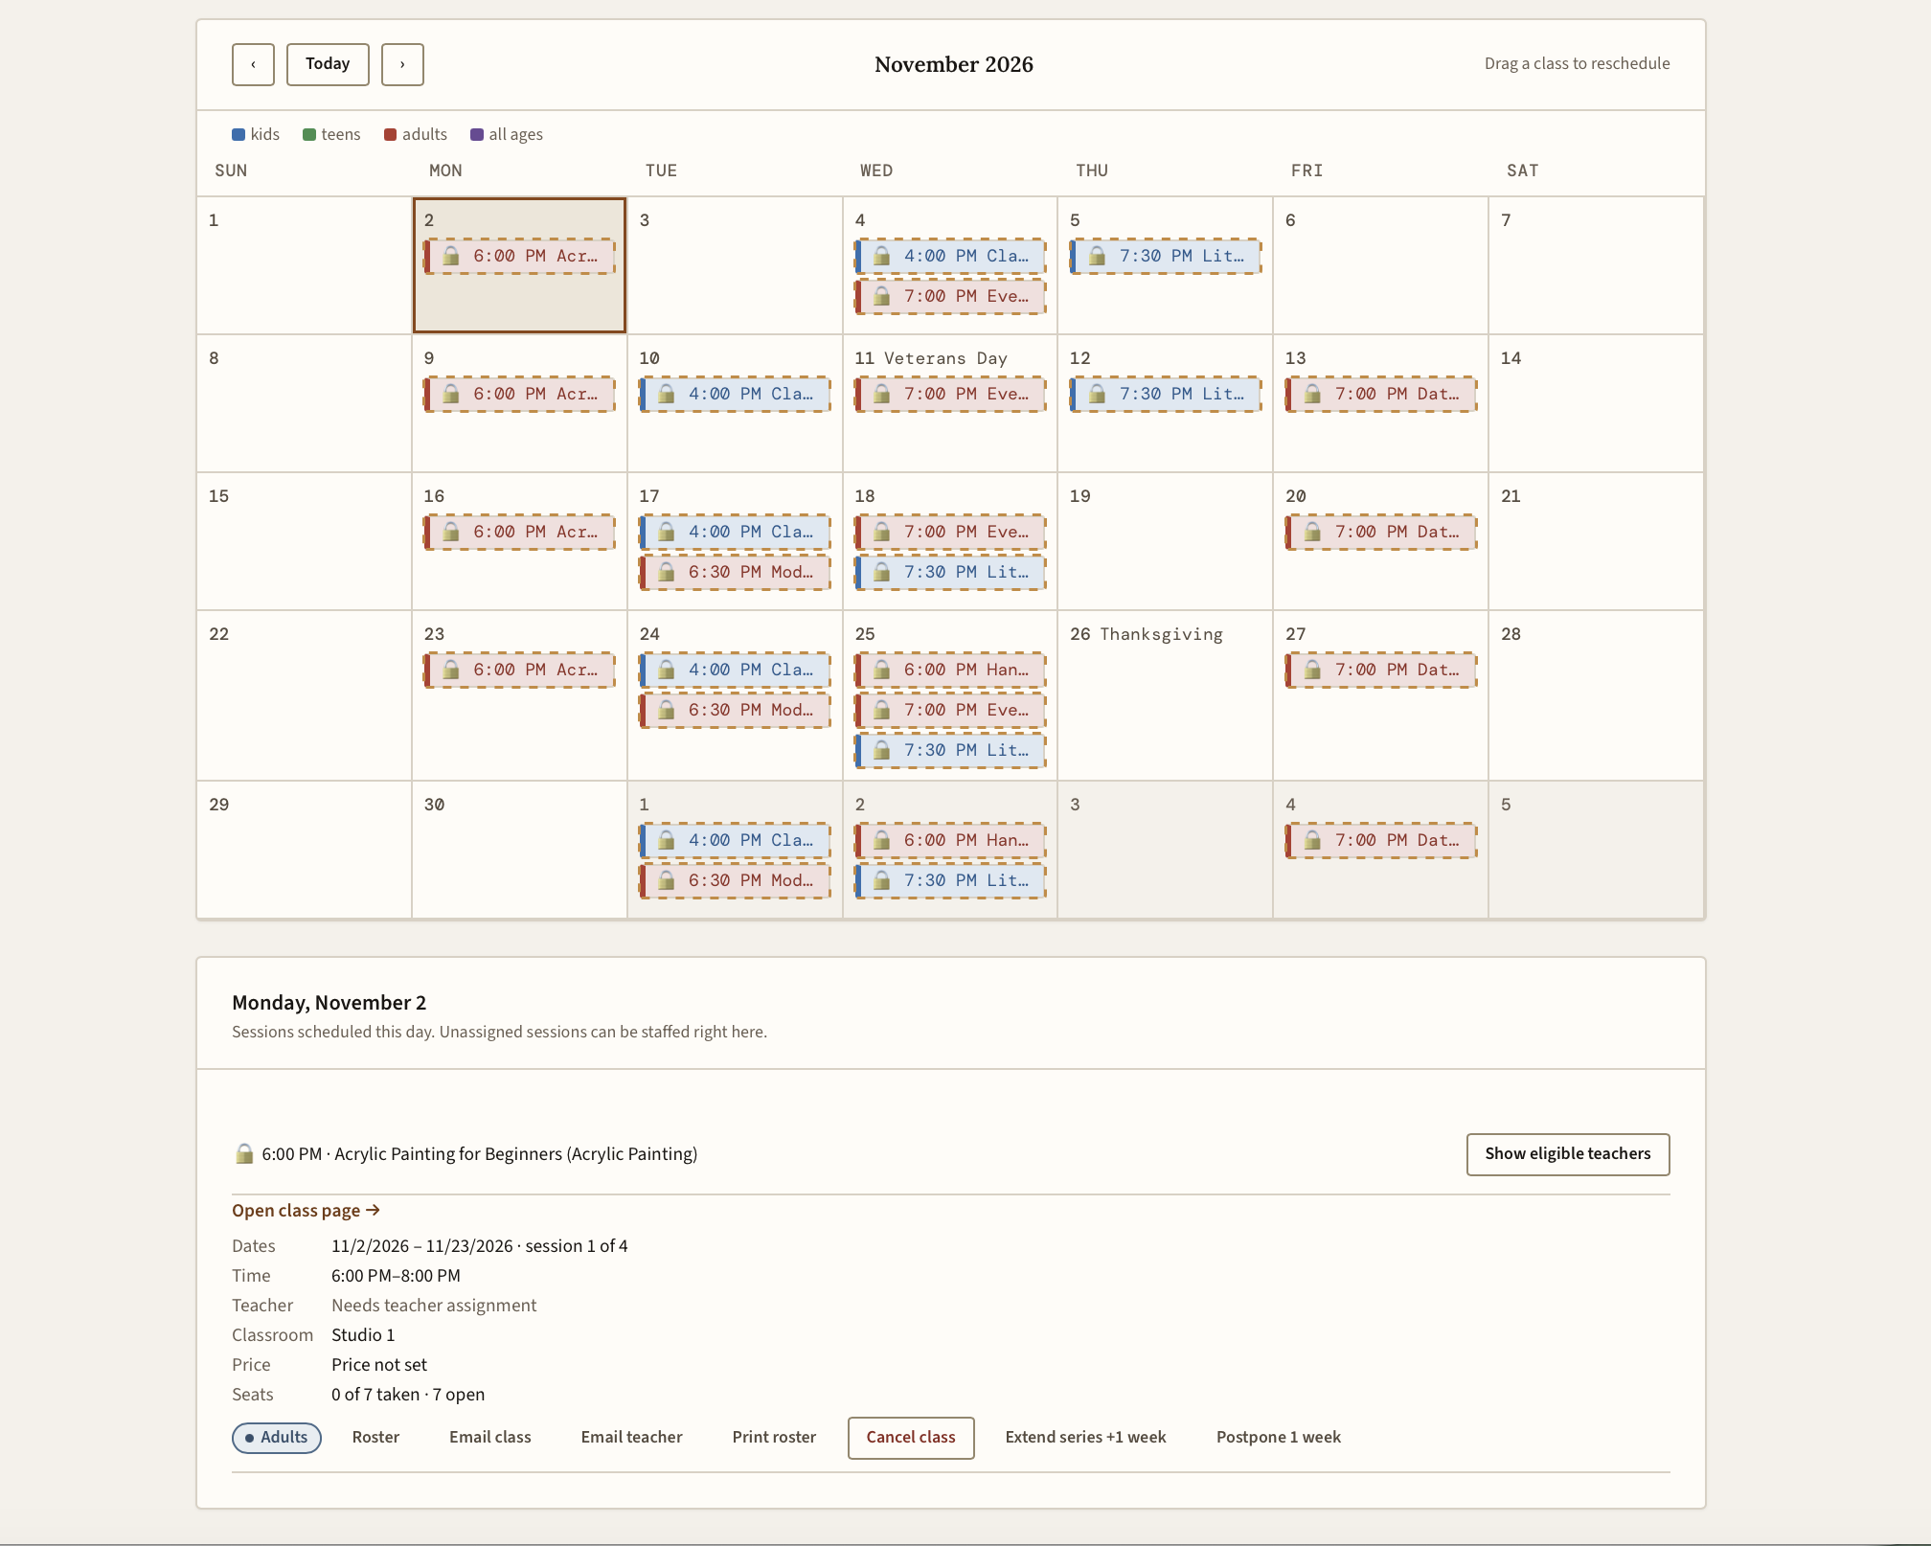Click lock icon on Nov 24 4:00 PM class
The height and width of the screenshot is (1546, 1931).
tap(667, 670)
